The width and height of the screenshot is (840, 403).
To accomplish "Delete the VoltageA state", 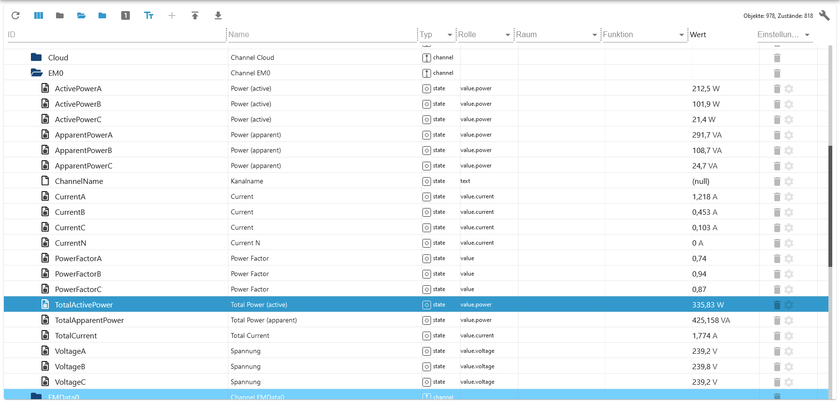I will click(777, 351).
